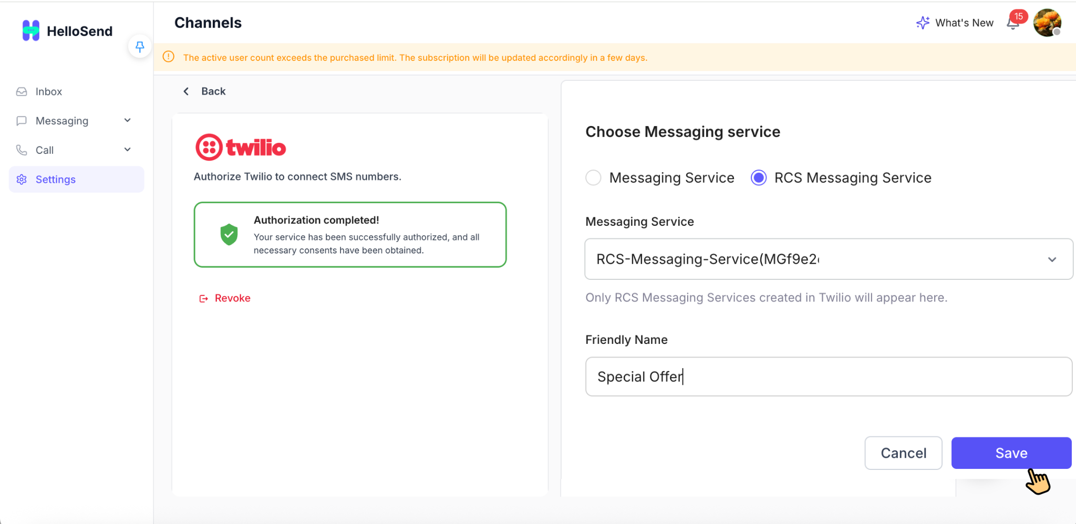Viewport: 1076px width, 524px height.
Task: Click the Back link
Action: click(x=213, y=91)
